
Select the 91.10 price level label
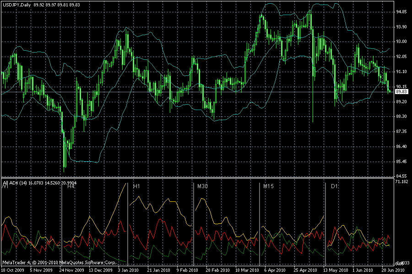click(401, 72)
